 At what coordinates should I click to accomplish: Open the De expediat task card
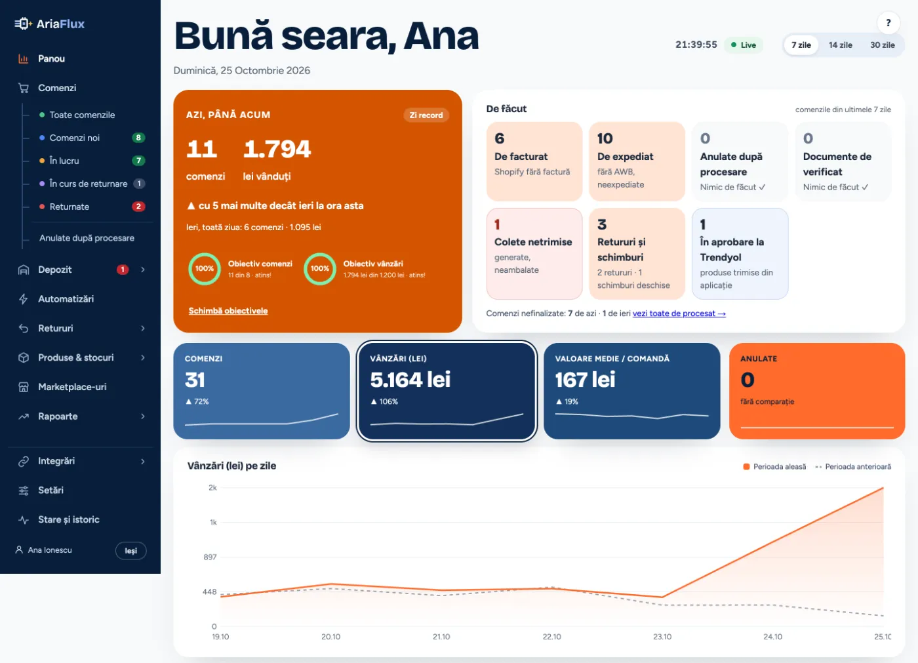pos(637,161)
